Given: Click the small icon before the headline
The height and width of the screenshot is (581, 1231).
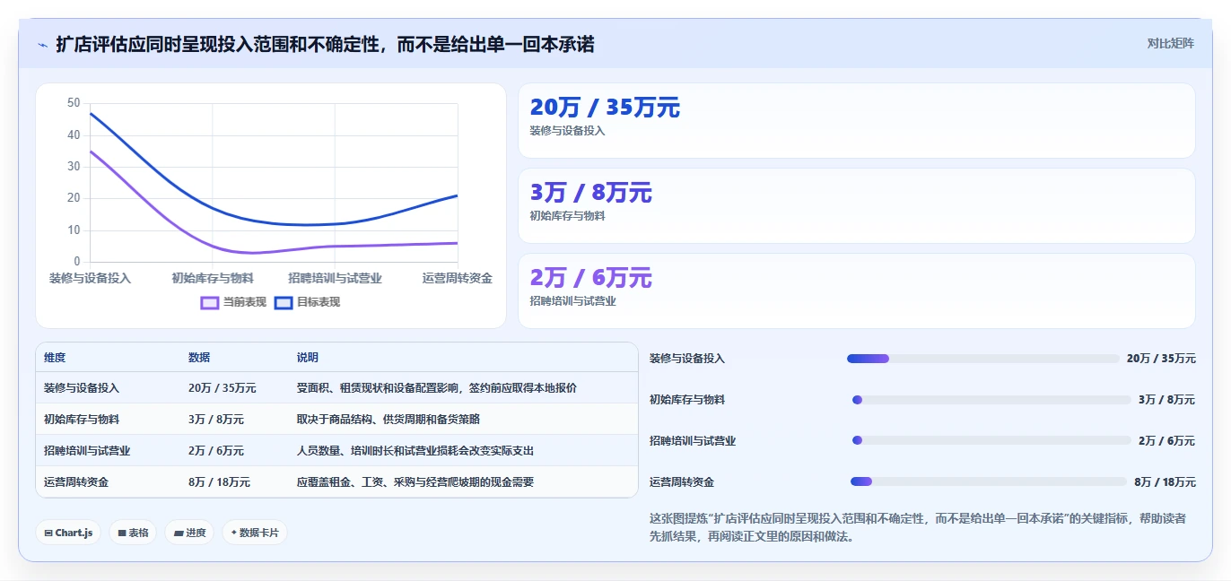Looking at the screenshot, I should 42,45.
